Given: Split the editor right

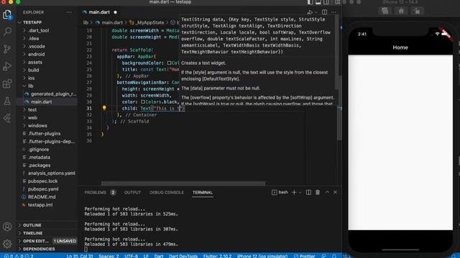Looking at the screenshot, I should pyautogui.click(x=324, y=12).
